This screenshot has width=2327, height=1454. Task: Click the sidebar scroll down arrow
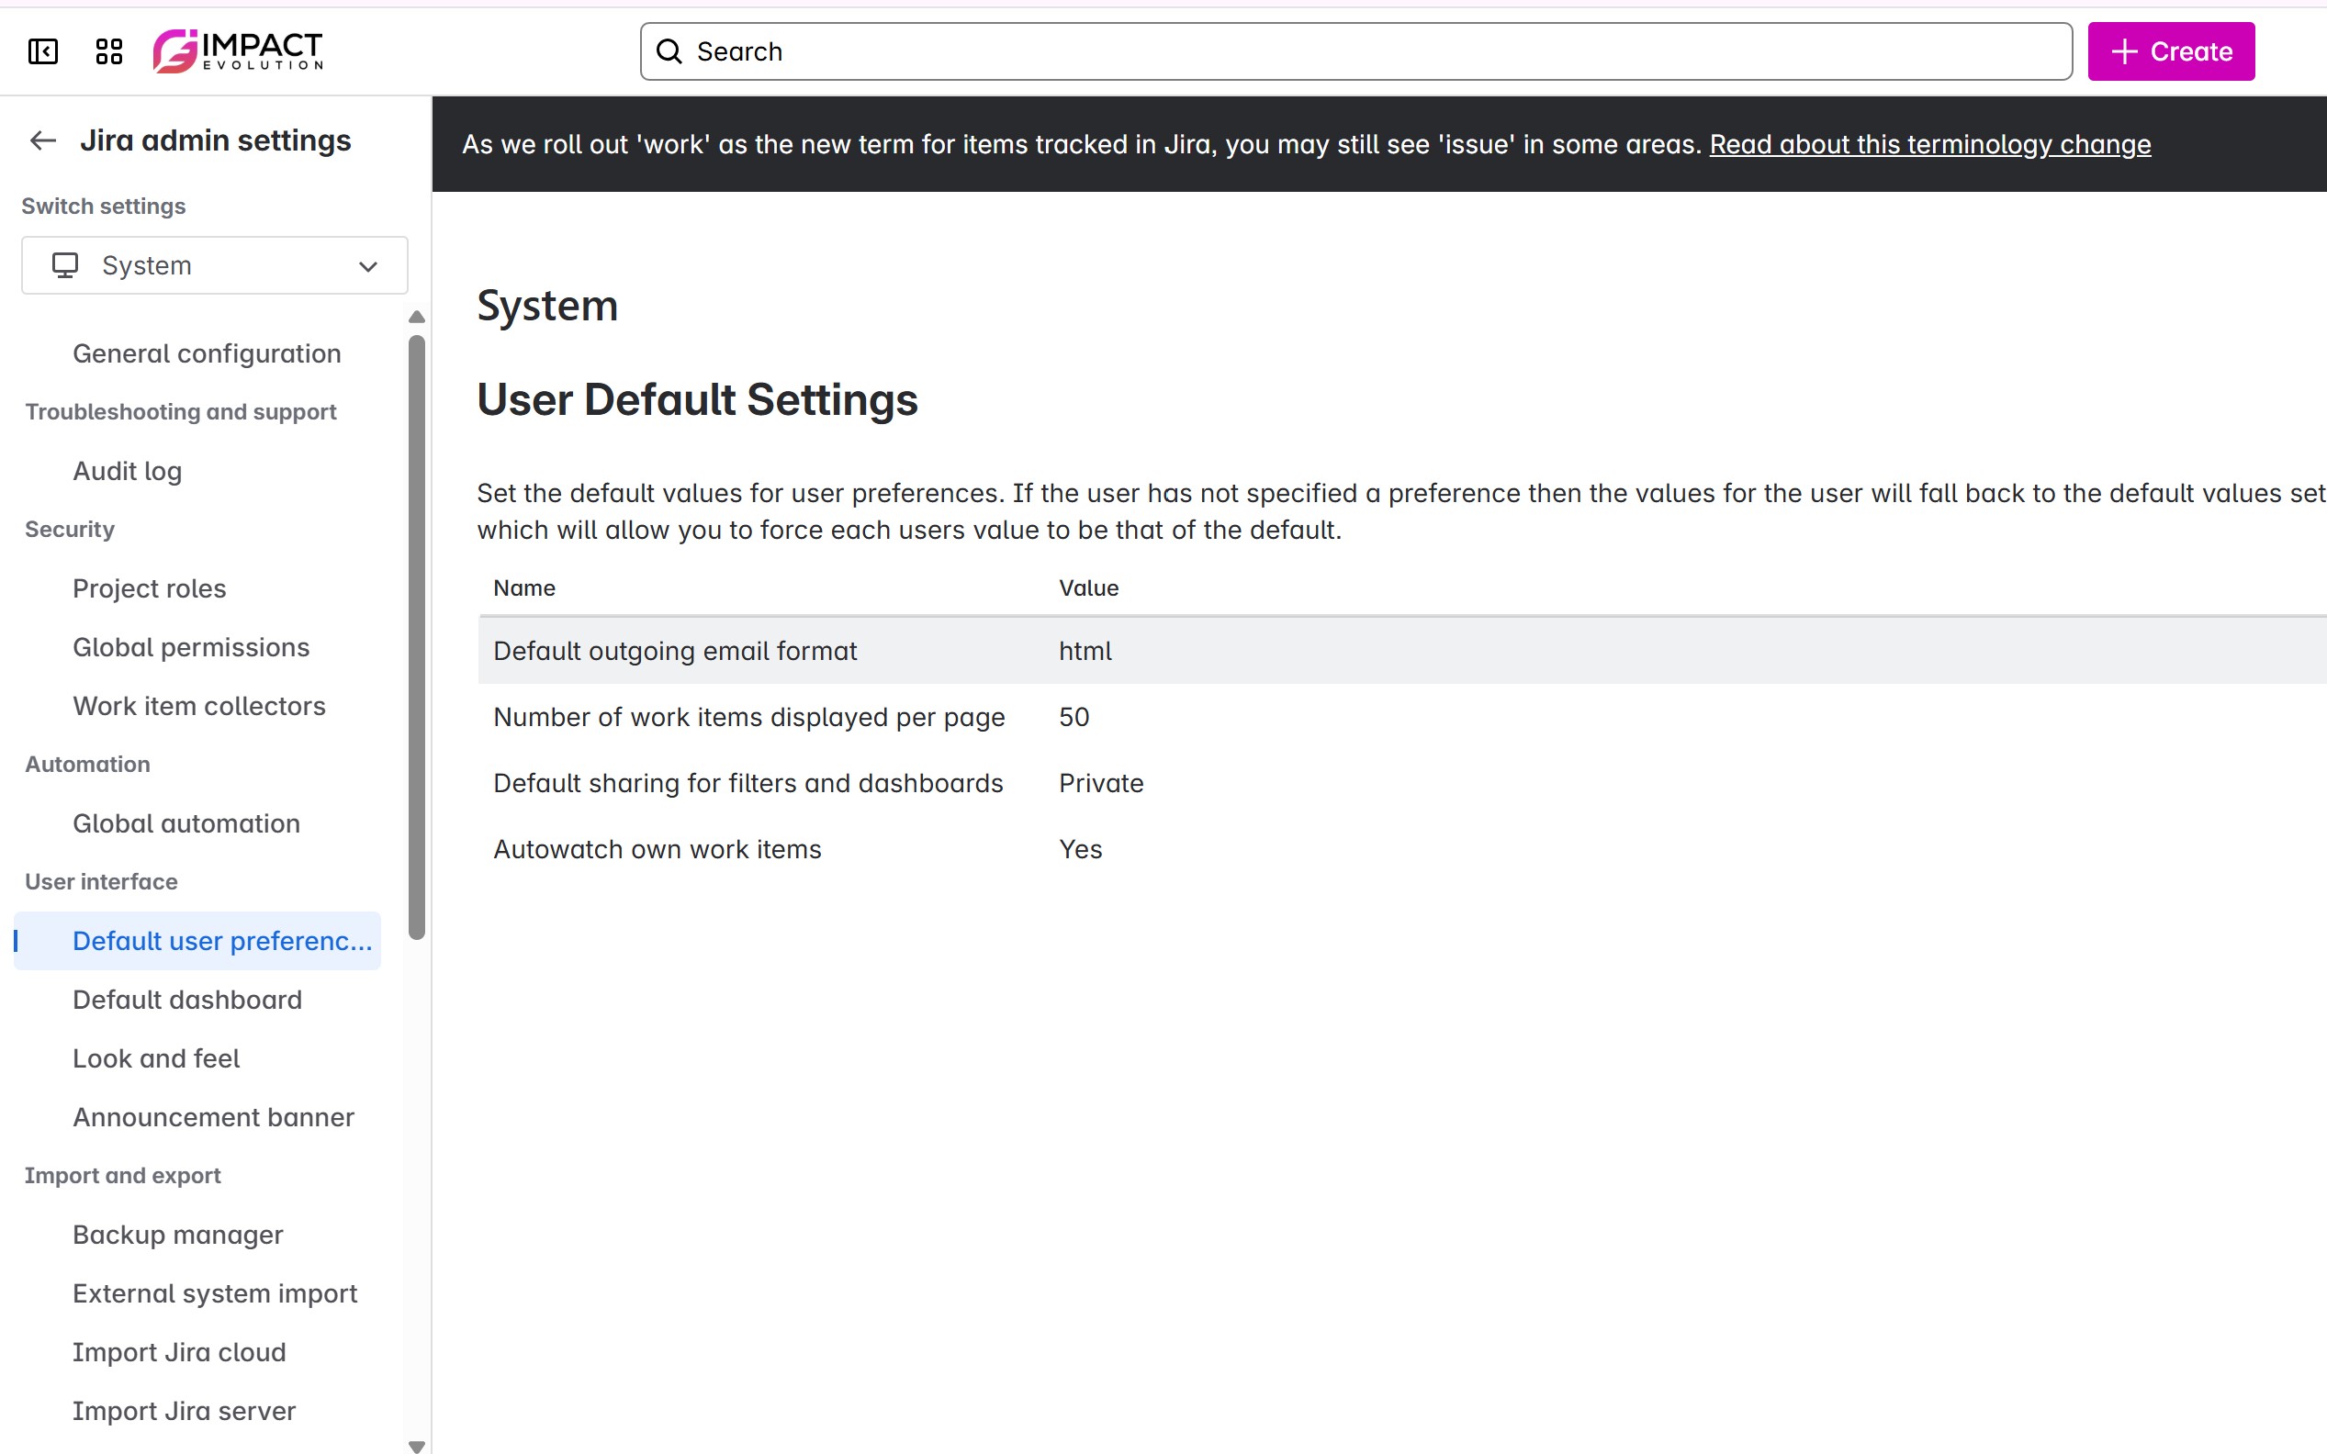(417, 1446)
